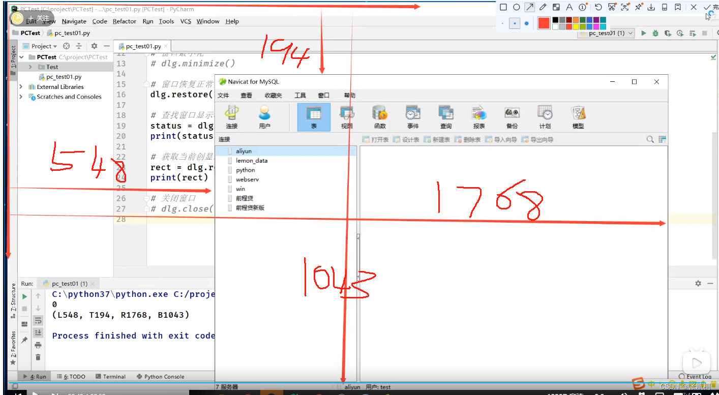Select the rectangle annotation tool
This screenshot has width=719, height=395.
coord(503,7)
